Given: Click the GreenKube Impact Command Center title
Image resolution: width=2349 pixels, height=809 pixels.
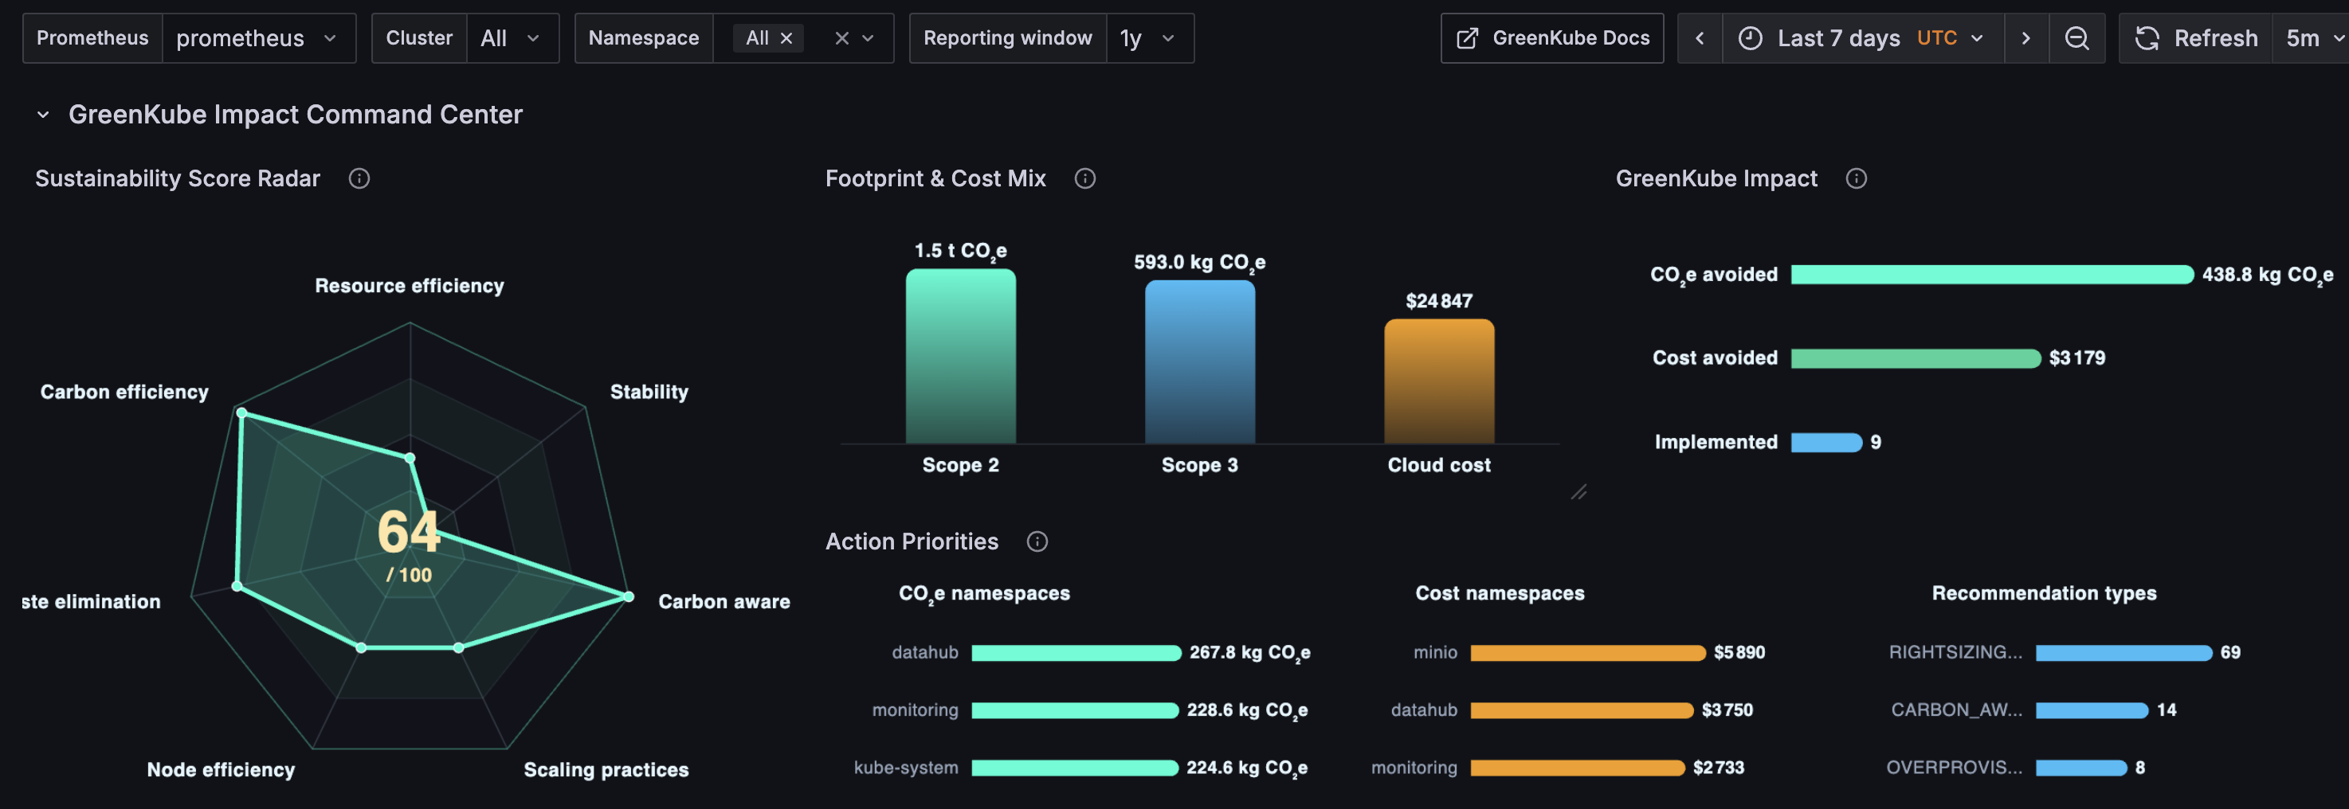Looking at the screenshot, I should coord(296,115).
